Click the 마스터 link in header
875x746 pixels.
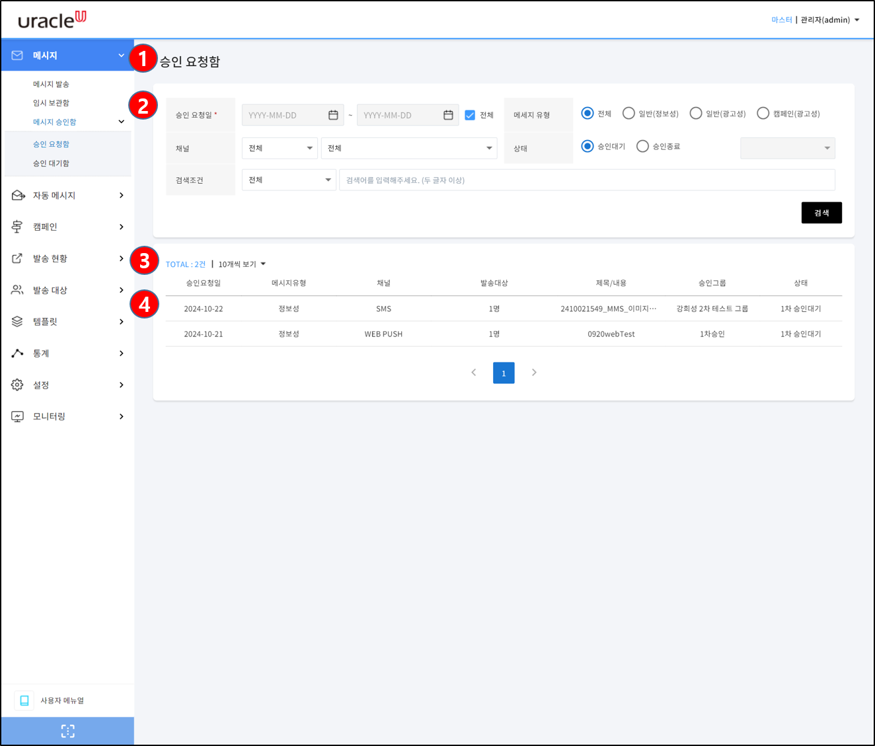pyautogui.click(x=782, y=20)
